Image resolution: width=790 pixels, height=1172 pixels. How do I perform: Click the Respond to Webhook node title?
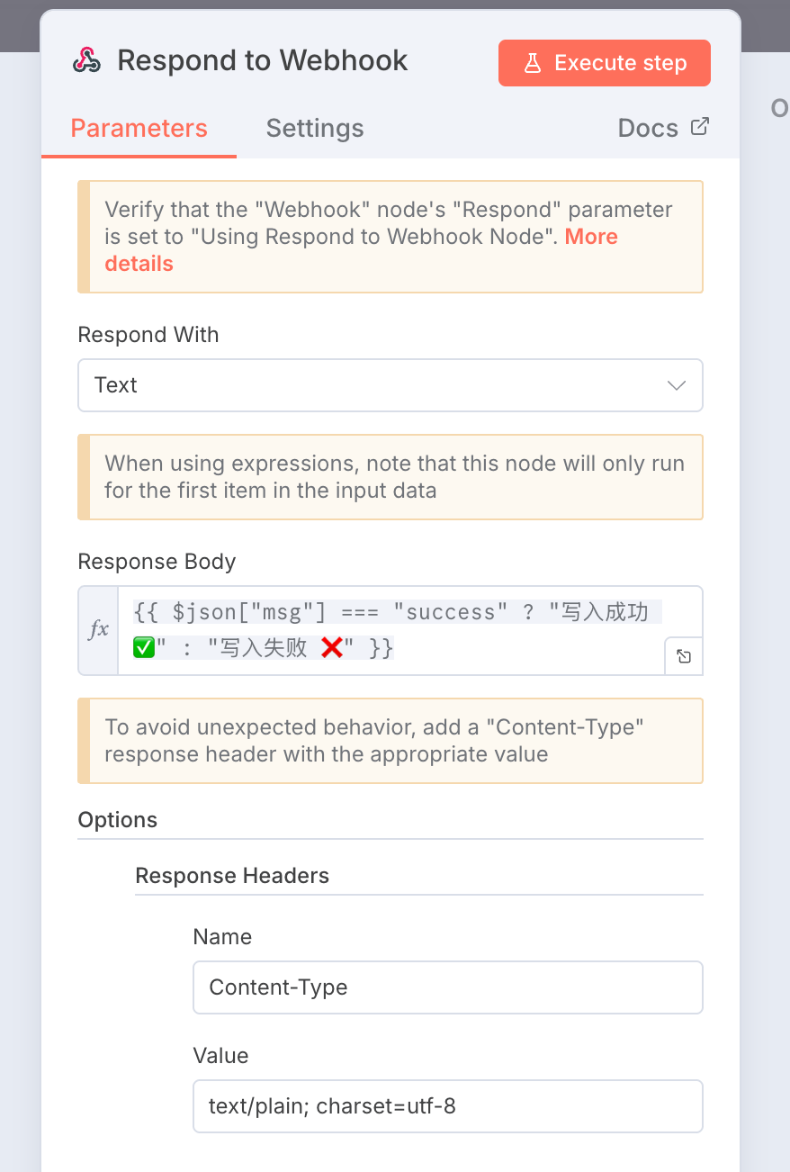[262, 61]
